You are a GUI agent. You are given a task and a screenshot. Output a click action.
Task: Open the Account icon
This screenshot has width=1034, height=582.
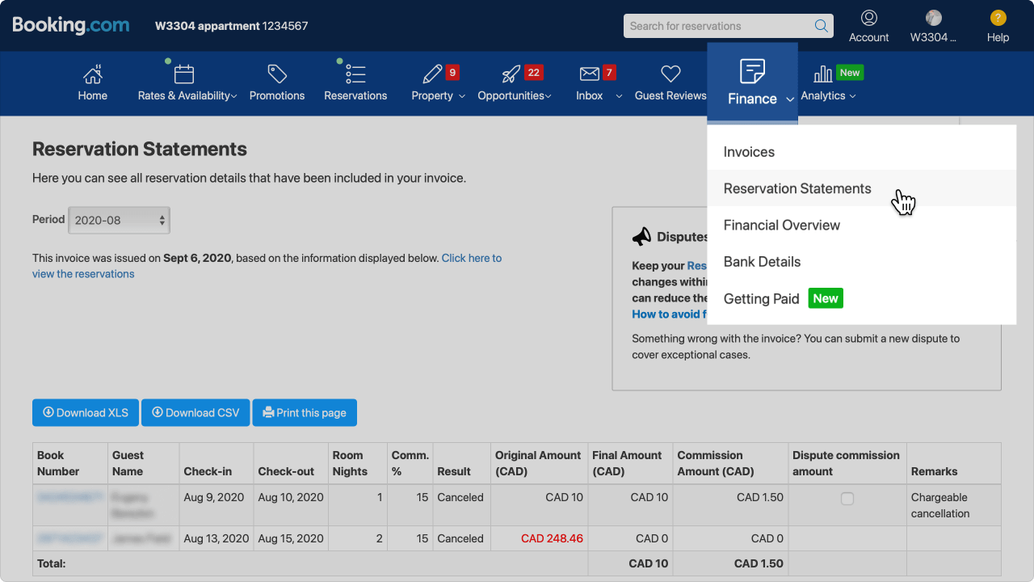pyautogui.click(x=869, y=18)
